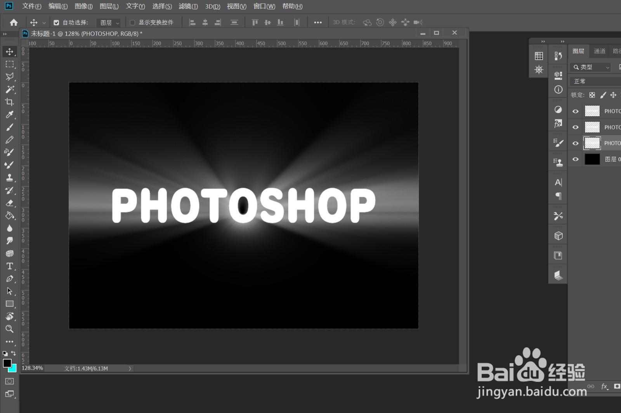Open the layer filter 类型 dropdown

tap(590, 67)
